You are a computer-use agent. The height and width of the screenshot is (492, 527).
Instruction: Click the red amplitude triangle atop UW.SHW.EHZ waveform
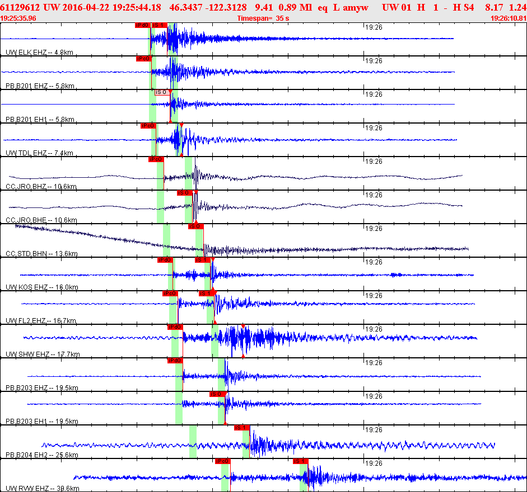[x=243, y=326]
